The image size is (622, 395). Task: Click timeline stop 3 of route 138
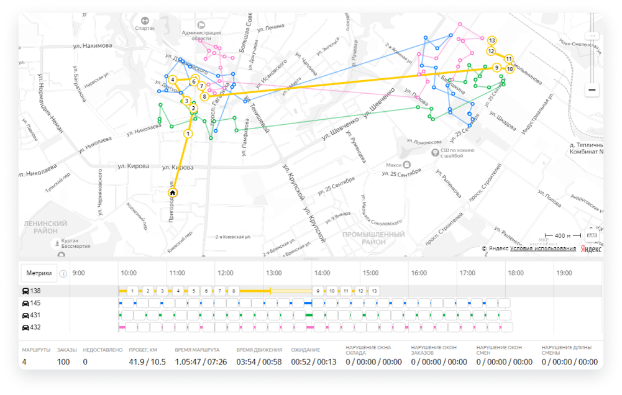tap(162, 291)
